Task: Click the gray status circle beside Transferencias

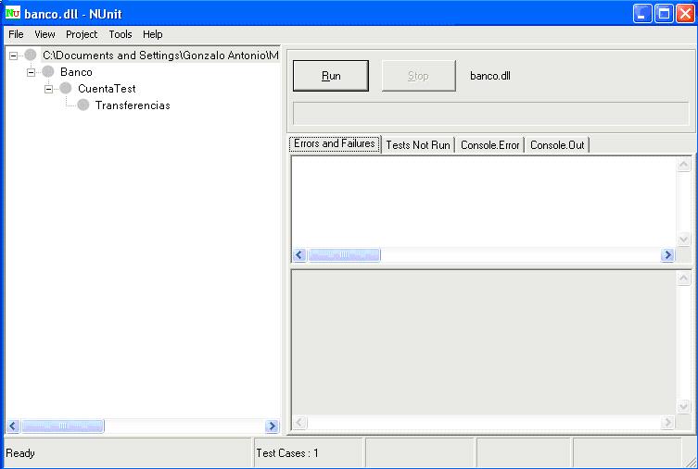Action: point(83,105)
